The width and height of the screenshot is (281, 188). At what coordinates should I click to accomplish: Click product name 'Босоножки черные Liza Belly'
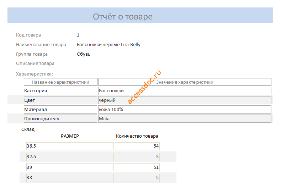tap(108, 44)
